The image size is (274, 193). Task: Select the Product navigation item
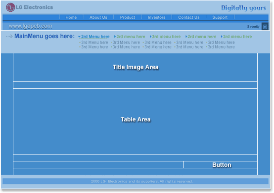point(128,17)
